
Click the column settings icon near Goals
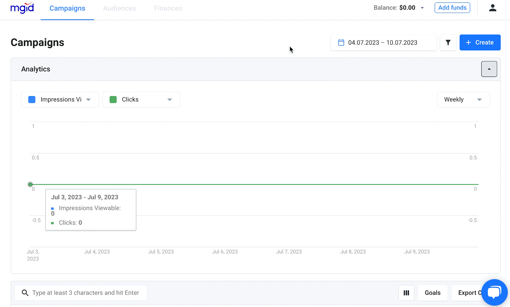tap(406, 293)
